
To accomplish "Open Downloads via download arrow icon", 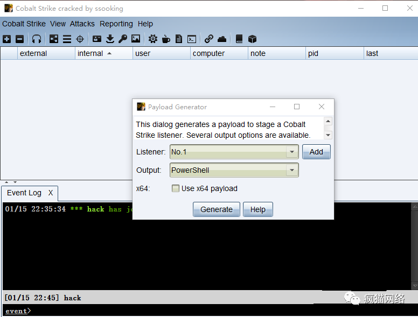I will coord(110,39).
